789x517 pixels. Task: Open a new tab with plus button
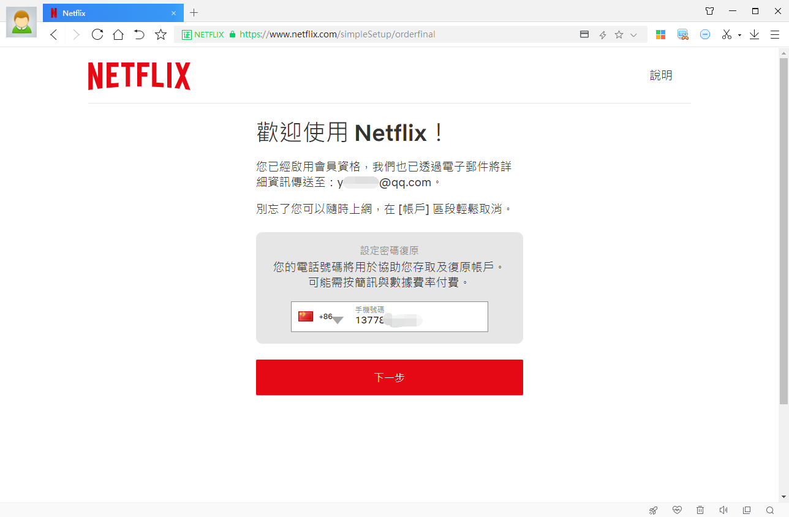pyautogui.click(x=194, y=13)
